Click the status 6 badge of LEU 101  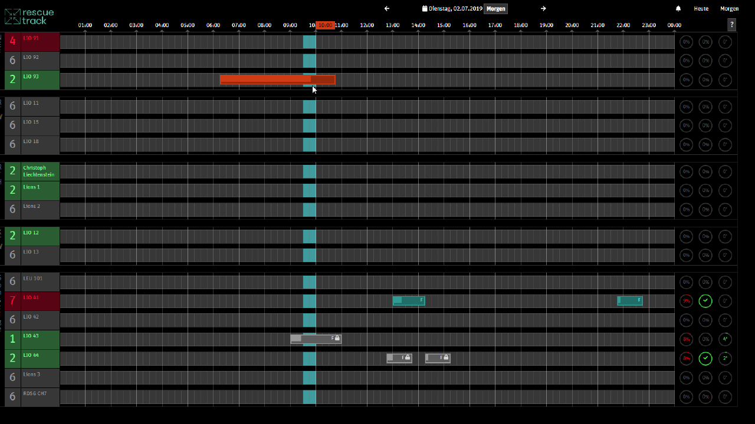tap(12, 281)
